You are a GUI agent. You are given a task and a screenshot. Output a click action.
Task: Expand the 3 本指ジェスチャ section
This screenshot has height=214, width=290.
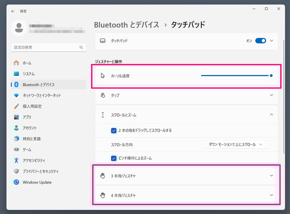(x=271, y=176)
